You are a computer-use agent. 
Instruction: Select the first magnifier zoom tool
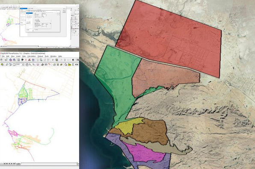[7, 65]
